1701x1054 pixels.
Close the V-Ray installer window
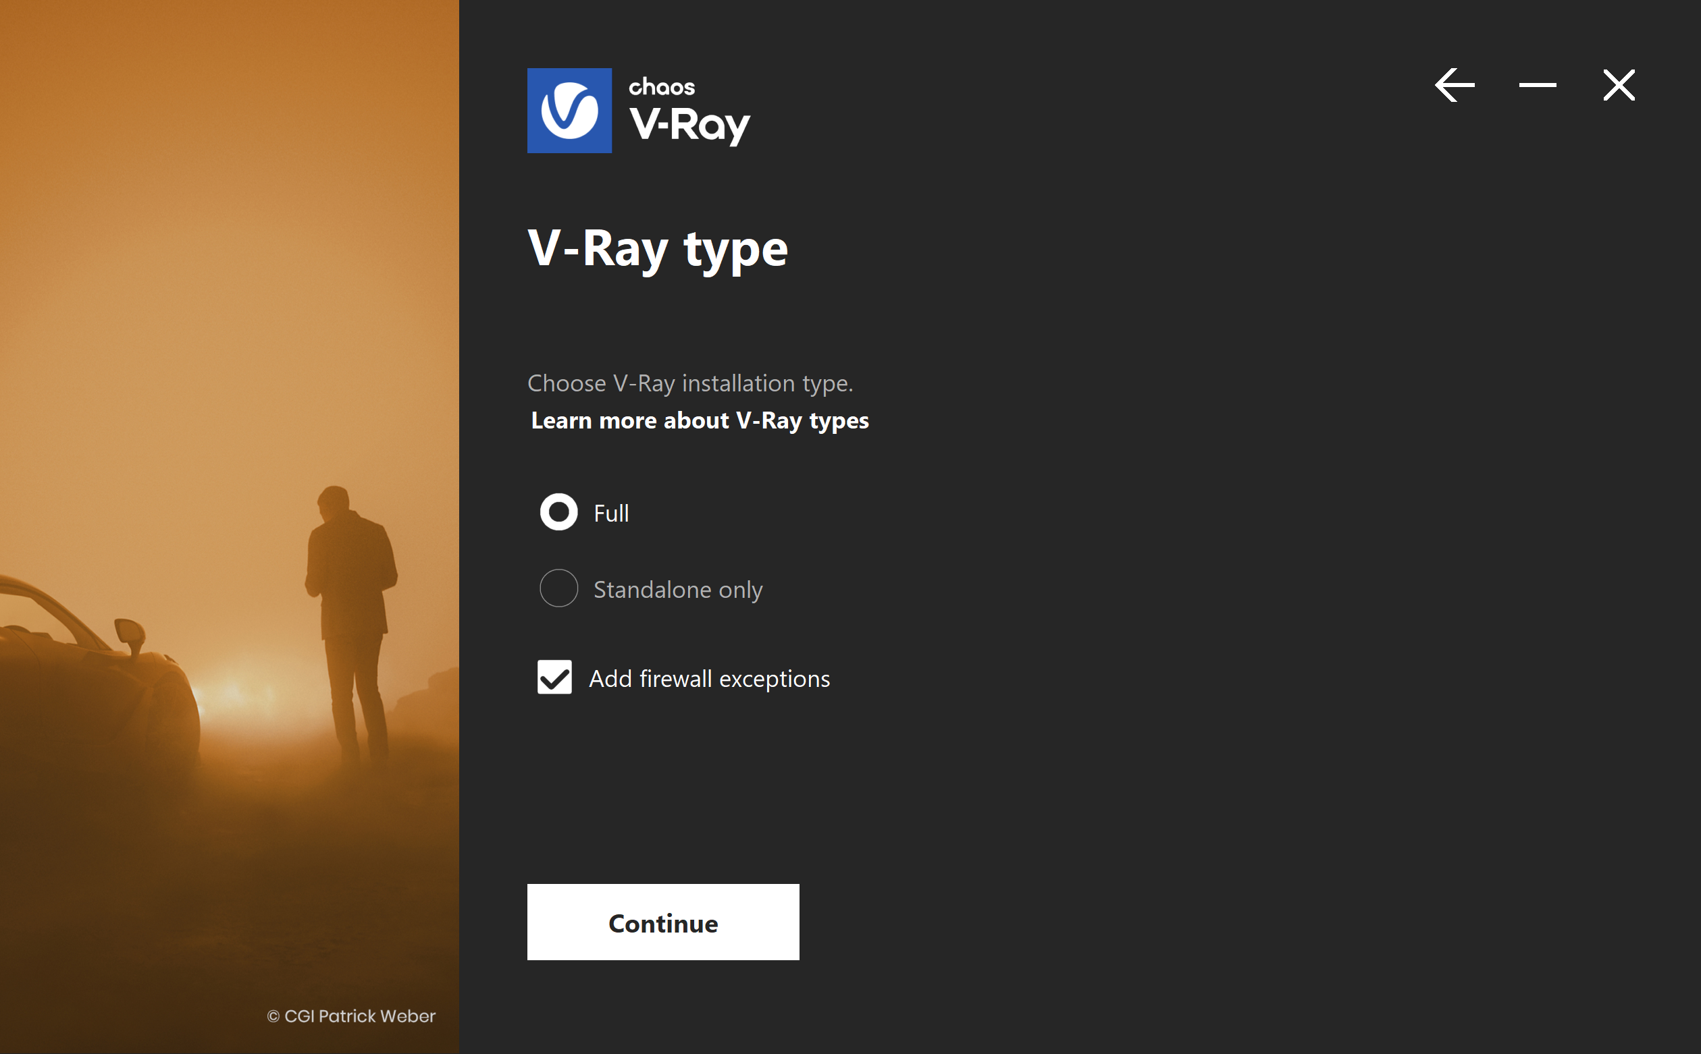click(x=1618, y=85)
